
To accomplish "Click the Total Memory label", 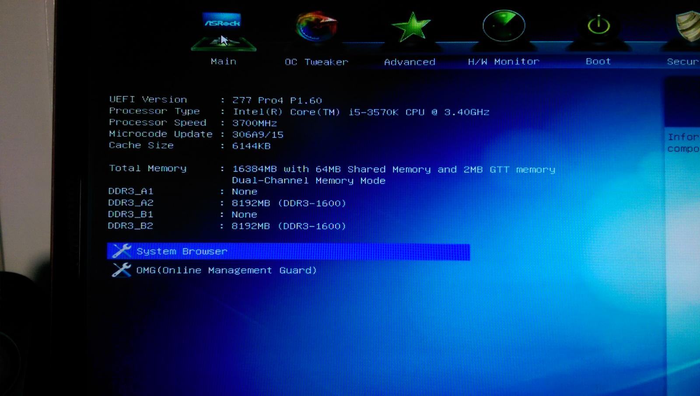I will [x=147, y=168].
